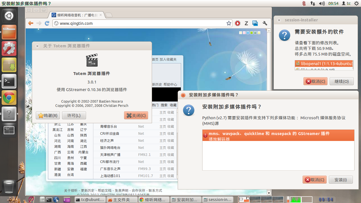Viewport: 361px width, 203px height.
Task: Choose 港澳 region link
Action: pyautogui.click(x=58, y=175)
